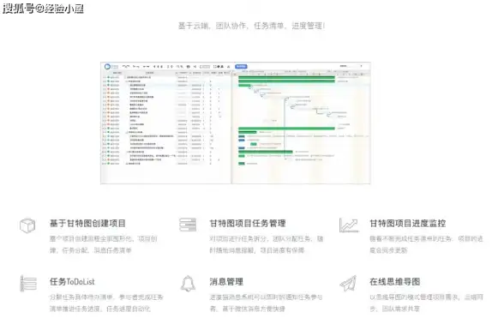Click the description under 消息管理

pos(266,303)
